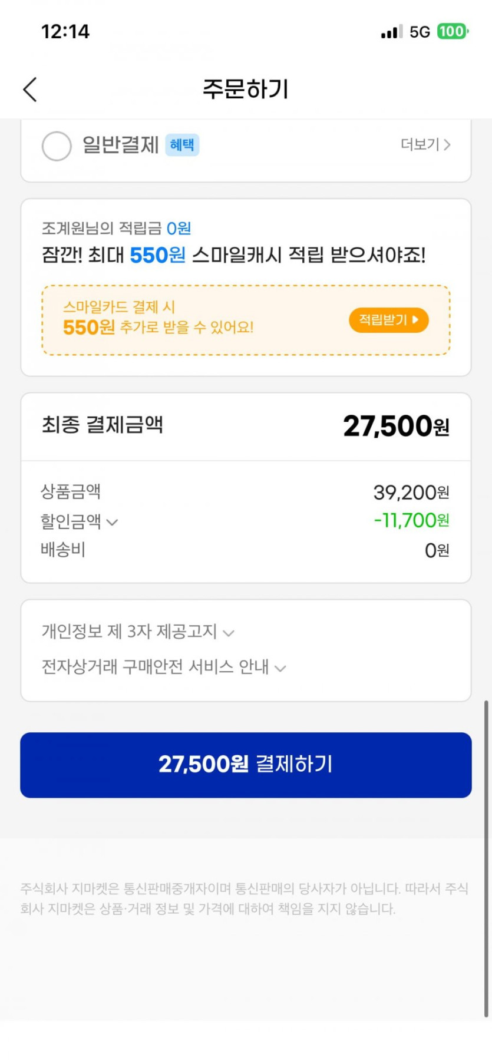Select the 일반결제 radio button

click(57, 146)
